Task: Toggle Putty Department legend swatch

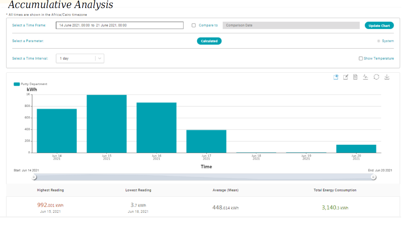Action: 17,84
